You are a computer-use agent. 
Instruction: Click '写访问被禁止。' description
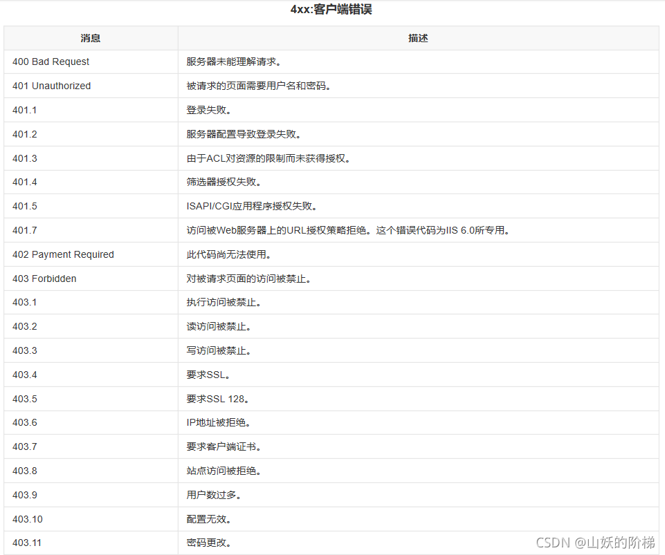tap(219, 351)
